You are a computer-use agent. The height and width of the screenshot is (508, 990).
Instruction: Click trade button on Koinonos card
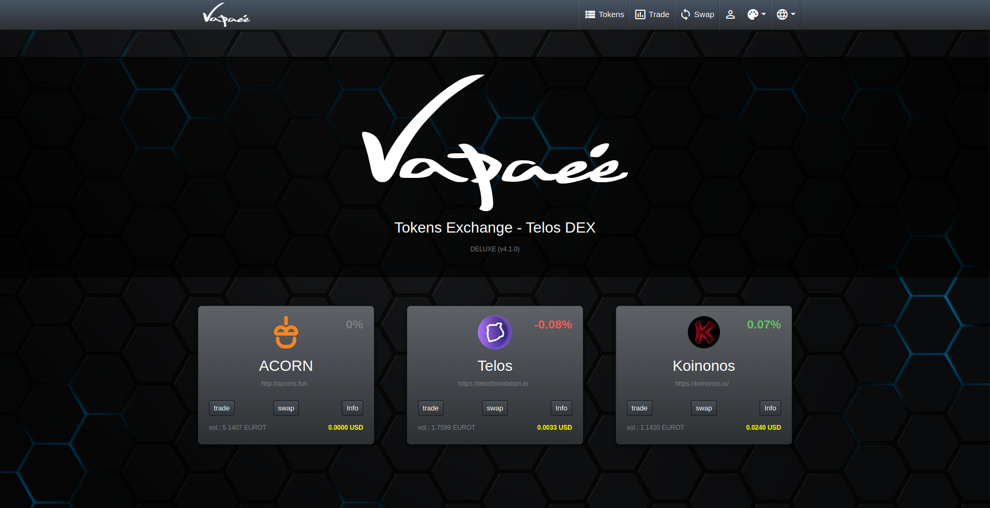(640, 408)
